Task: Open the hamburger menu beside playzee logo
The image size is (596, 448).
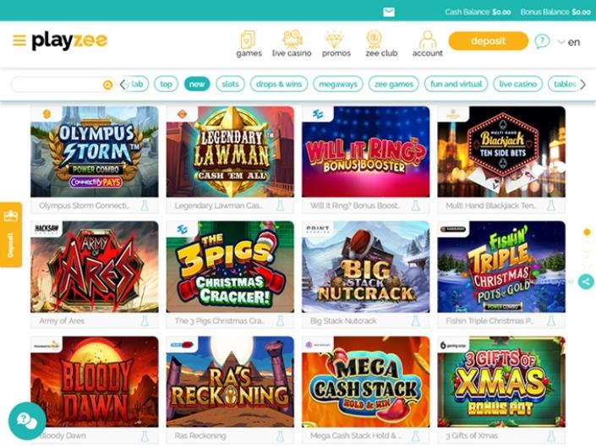Action: coord(19,41)
